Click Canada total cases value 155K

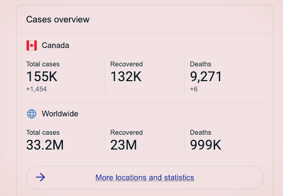(42, 77)
